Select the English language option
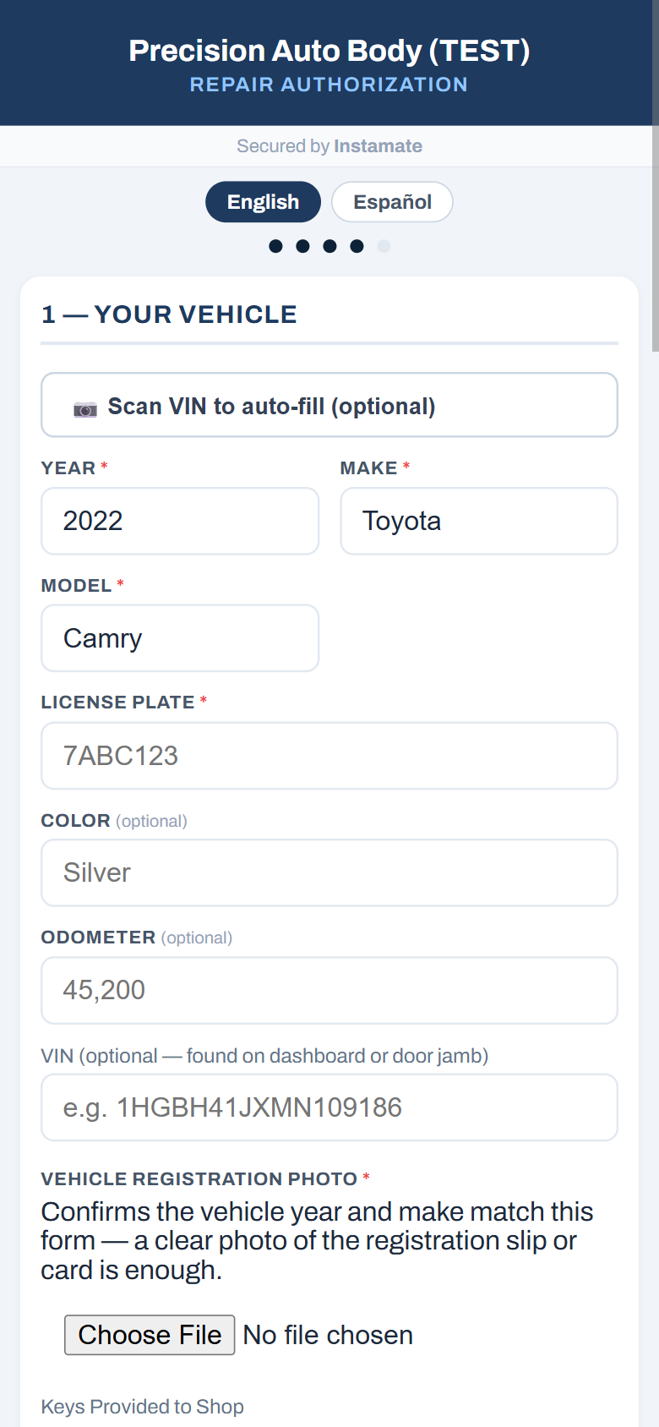 click(x=263, y=202)
